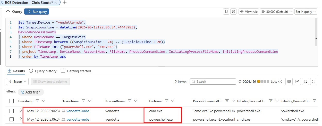Click the let SuspiciousTime line in editor
The image size is (322, 126).
tap(78, 27)
